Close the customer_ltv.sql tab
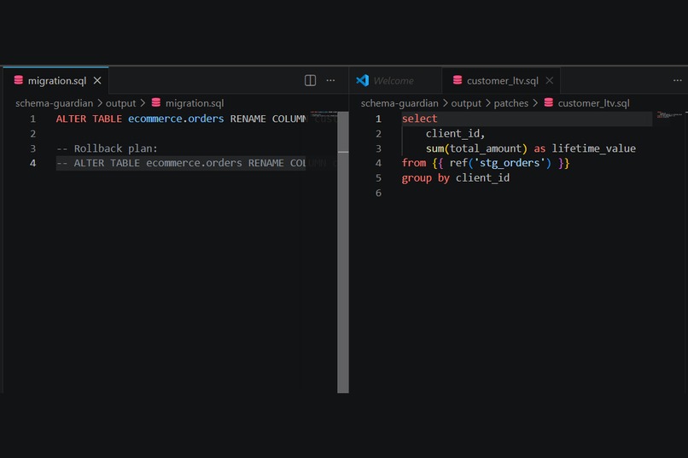The height and width of the screenshot is (458, 688). point(550,81)
